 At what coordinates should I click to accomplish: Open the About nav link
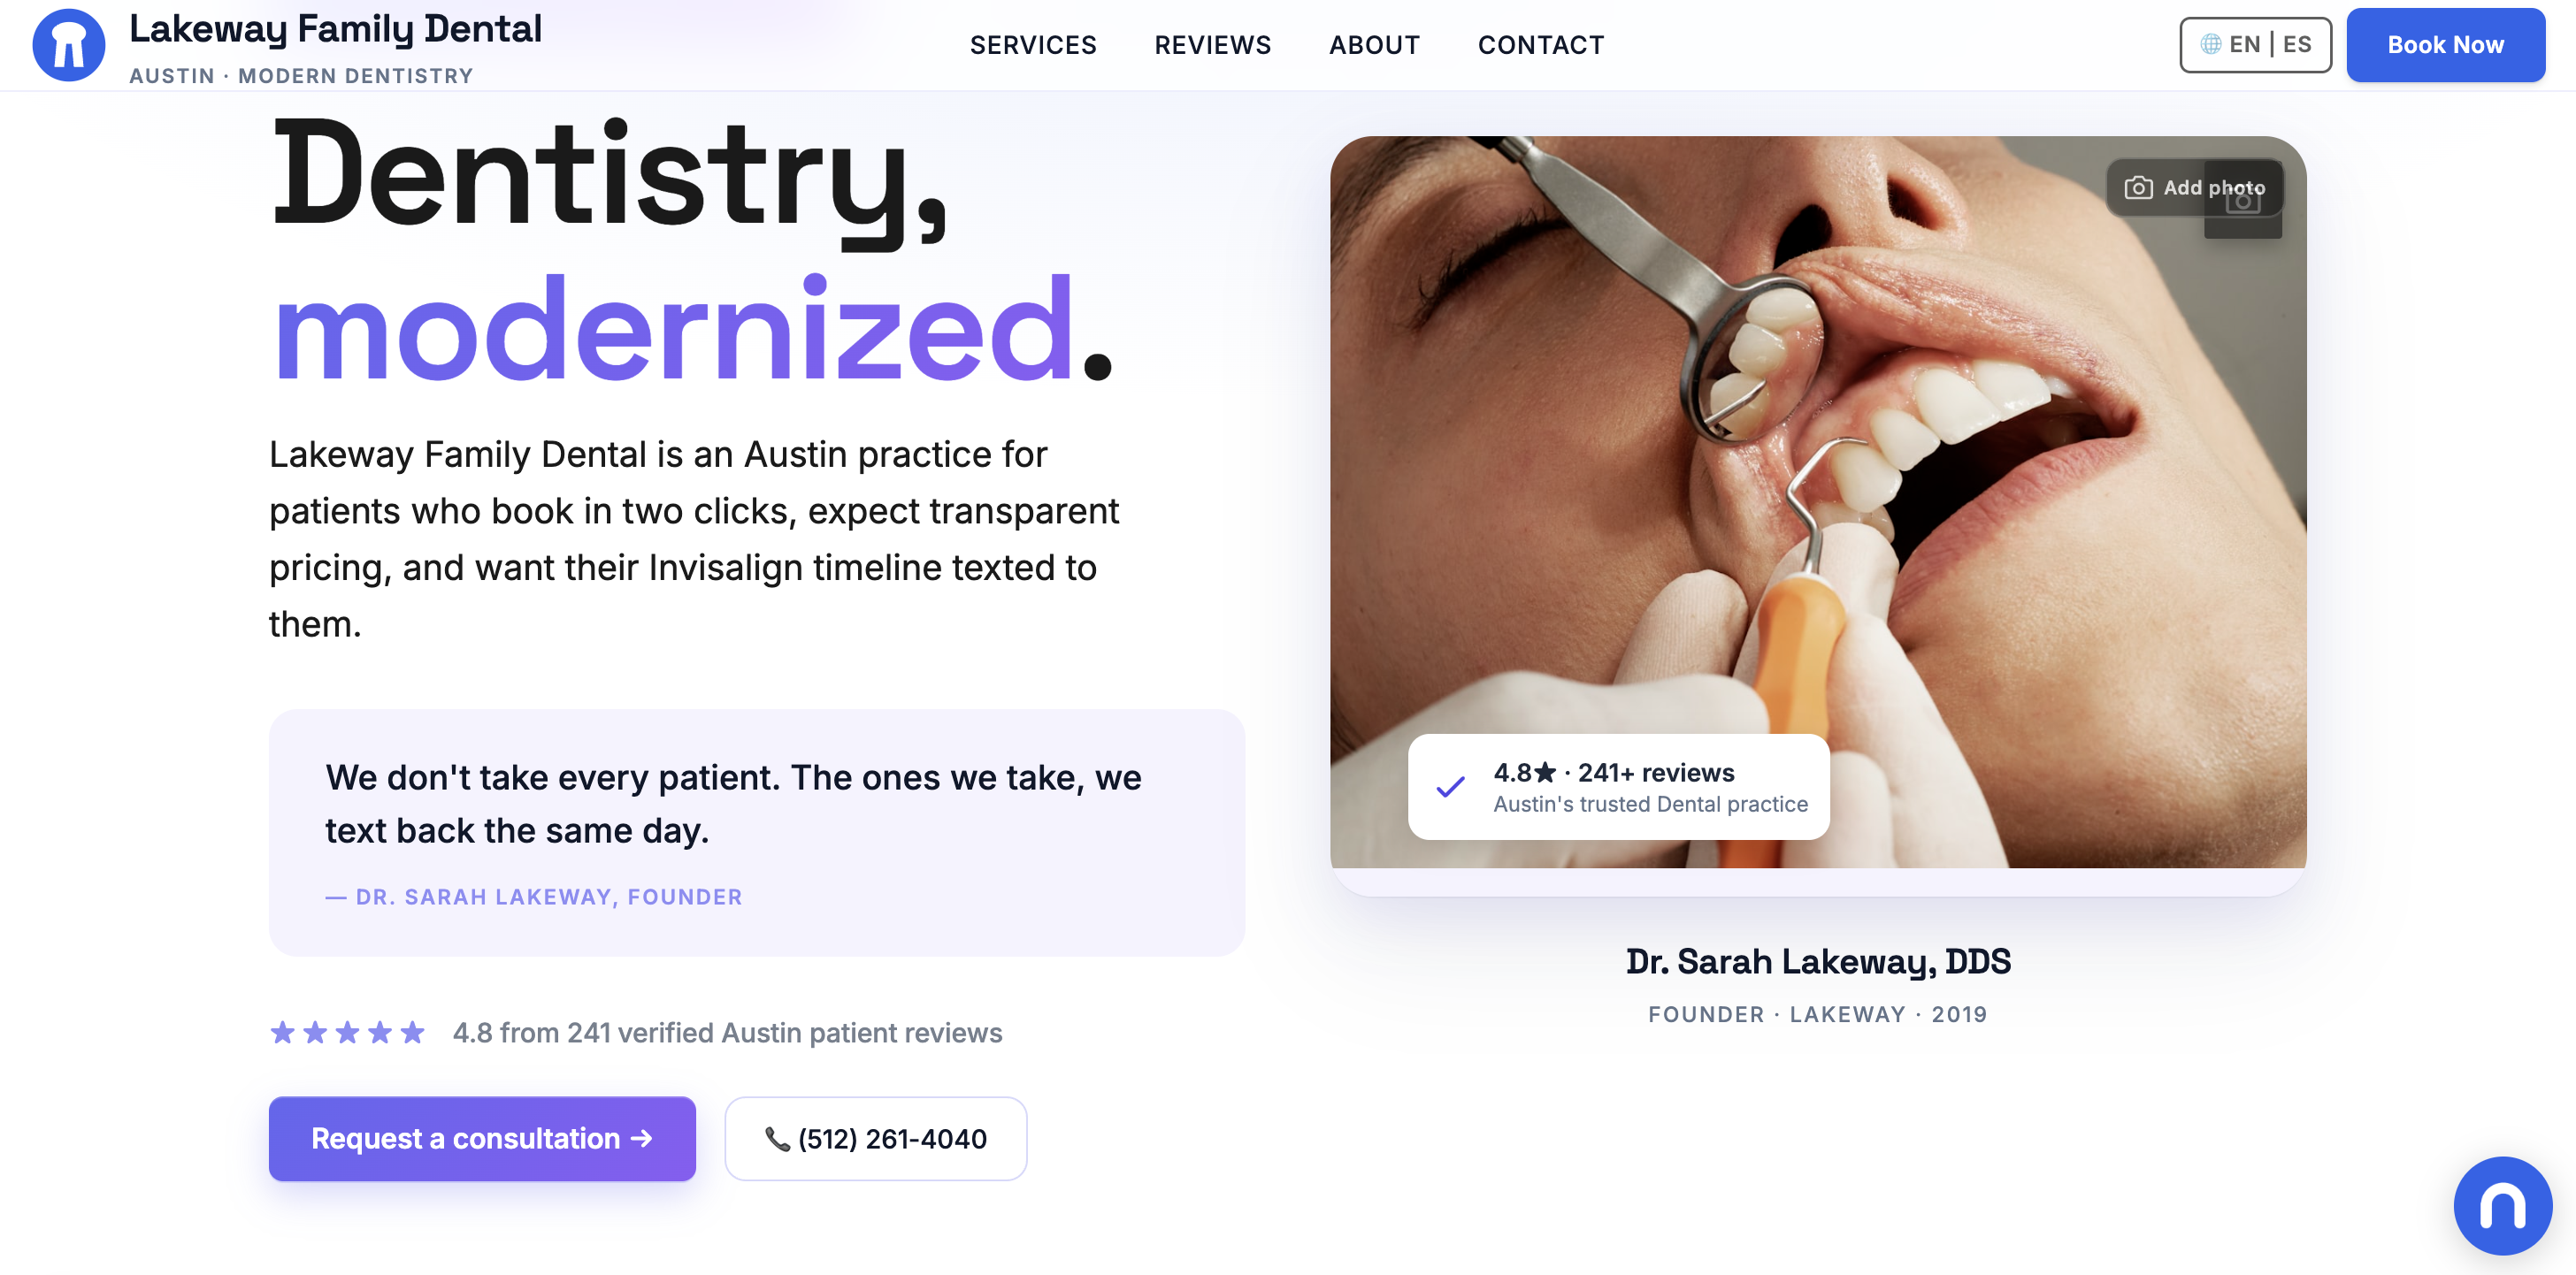coord(1374,45)
